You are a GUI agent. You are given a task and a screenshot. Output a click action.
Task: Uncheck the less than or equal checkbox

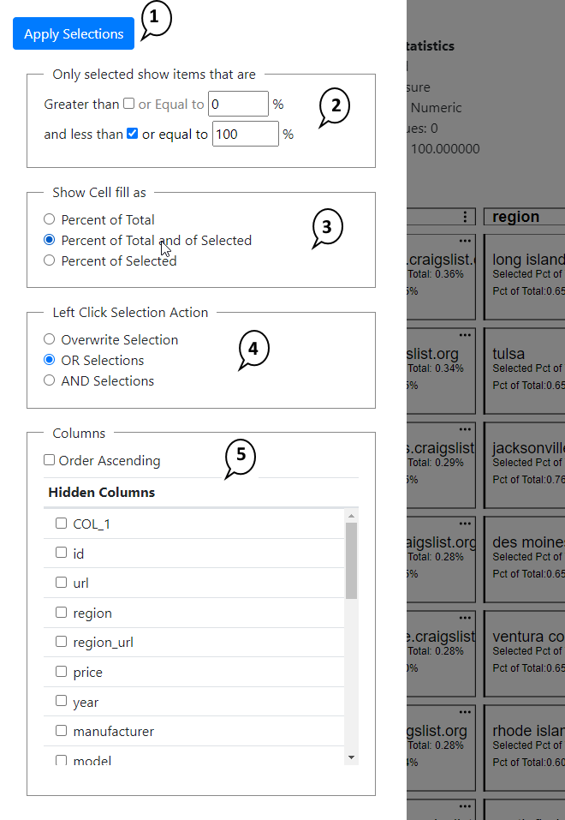coord(133,134)
